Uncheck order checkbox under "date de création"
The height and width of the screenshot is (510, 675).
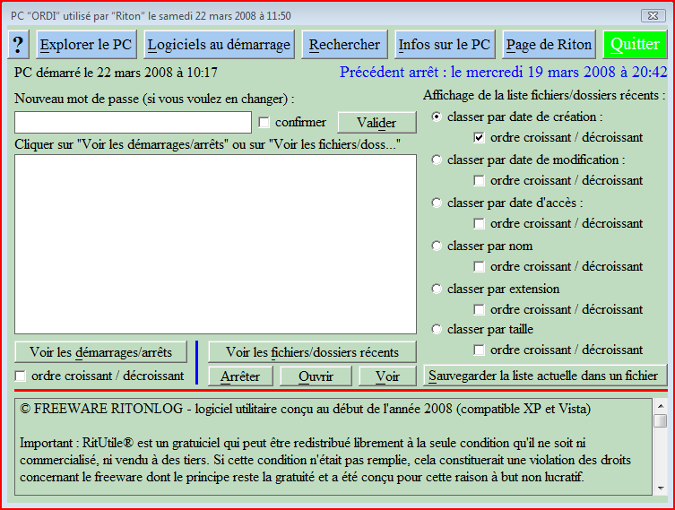tap(480, 138)
